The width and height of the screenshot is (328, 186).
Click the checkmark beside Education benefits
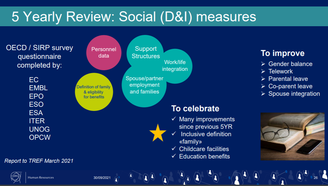pyautogui.click(x=174, y=156)
